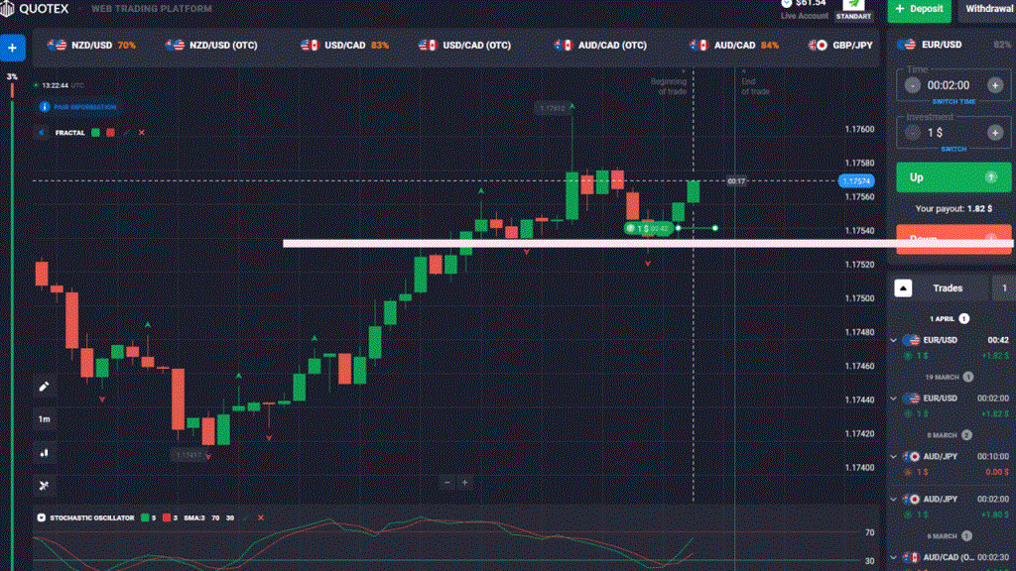Collapse the Fractal indicator arrow
Image resolution: width=1016 pixels, height=571 pixels.
click(x=41, y=133)
